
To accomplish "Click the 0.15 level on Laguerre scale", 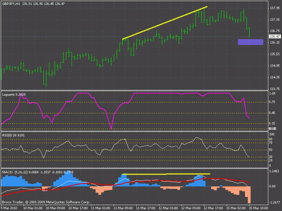I will point(272,123).
